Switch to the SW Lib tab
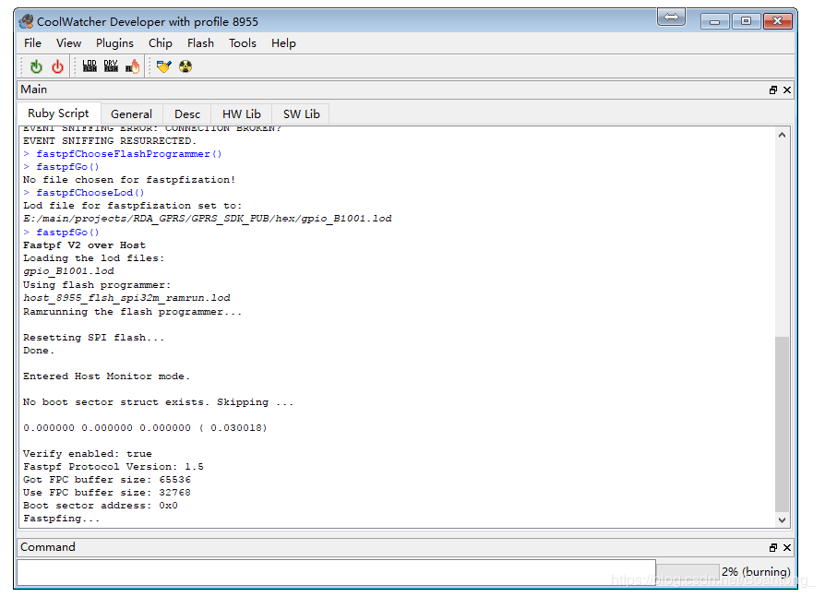 click(x=302, y=114)
